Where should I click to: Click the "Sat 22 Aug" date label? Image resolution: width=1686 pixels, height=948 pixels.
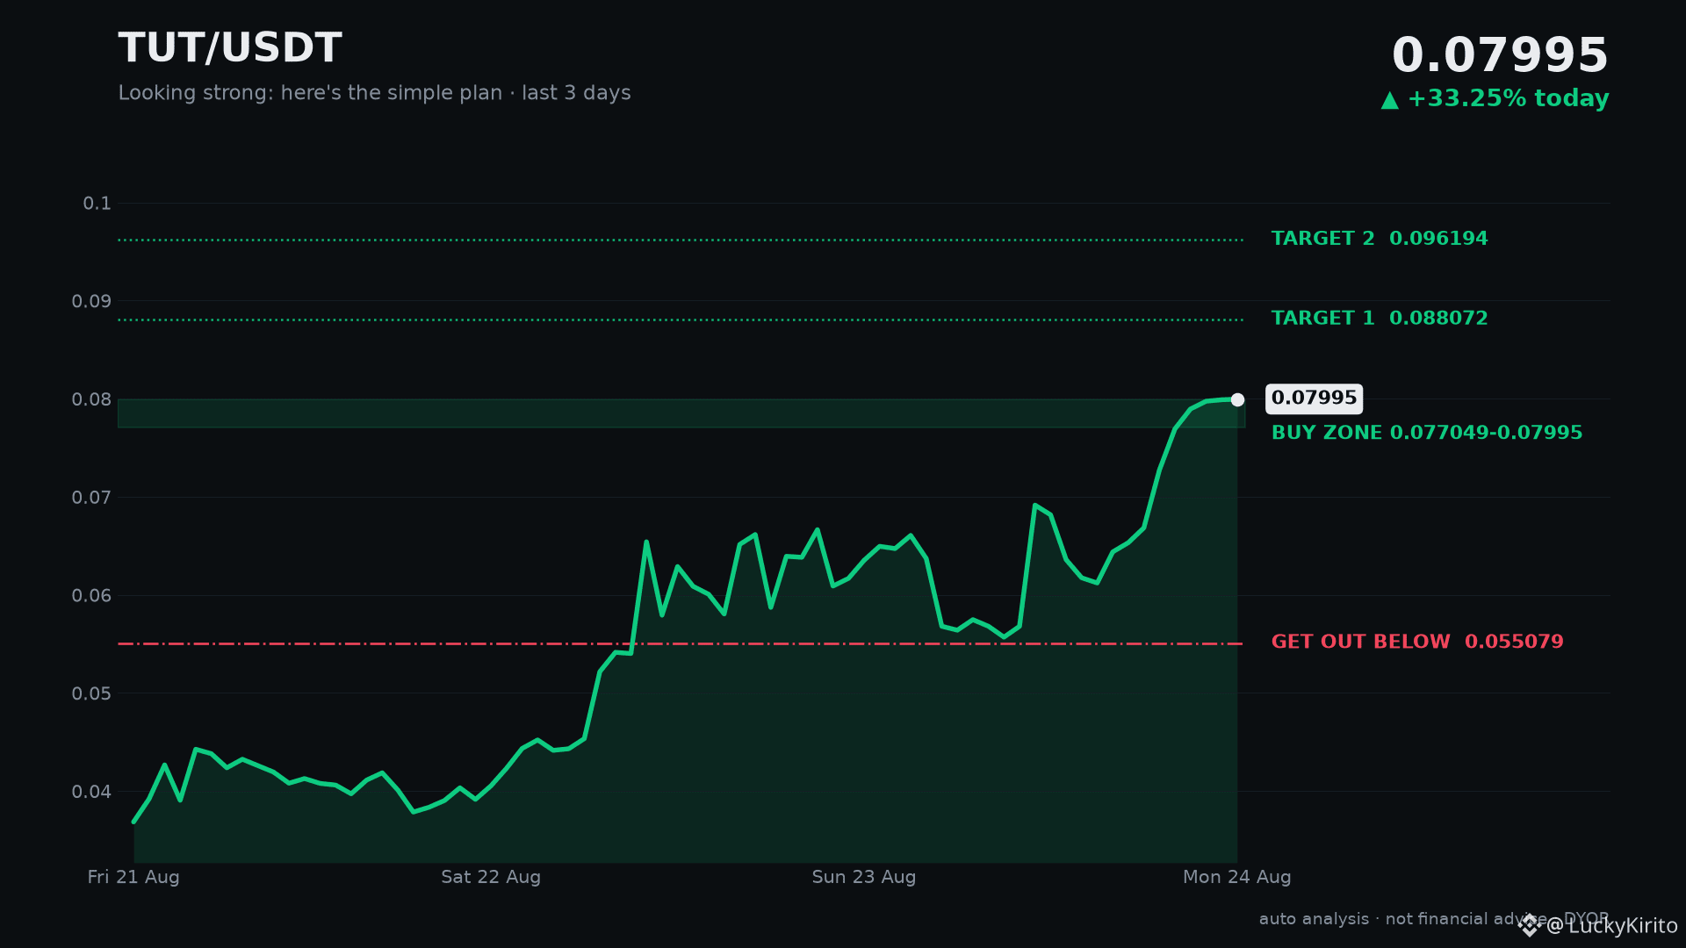point(491,877)
